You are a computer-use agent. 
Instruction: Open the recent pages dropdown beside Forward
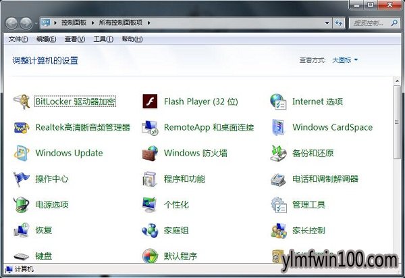pyautogui.click(x=36, y=24)
